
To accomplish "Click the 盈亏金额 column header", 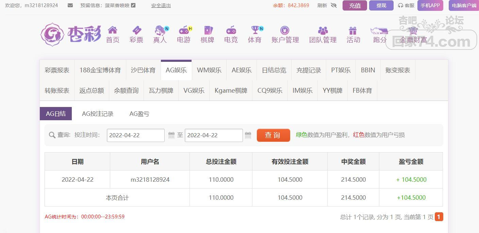I will click(x=411, y=162).
